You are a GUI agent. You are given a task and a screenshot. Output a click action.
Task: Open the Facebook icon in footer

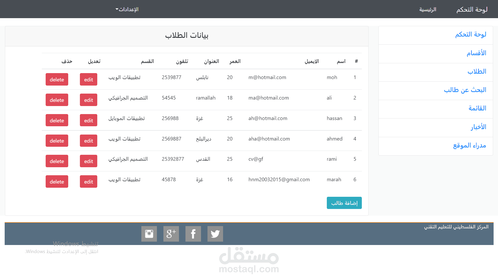click(193, 234)
